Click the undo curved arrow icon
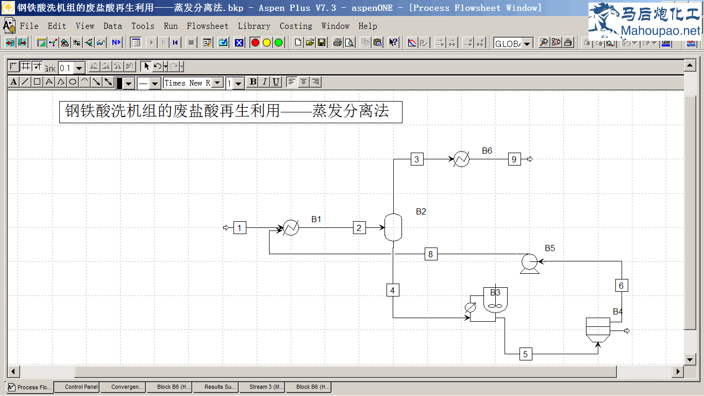Viewport: 704px width, 396px height. pos(158,67)
